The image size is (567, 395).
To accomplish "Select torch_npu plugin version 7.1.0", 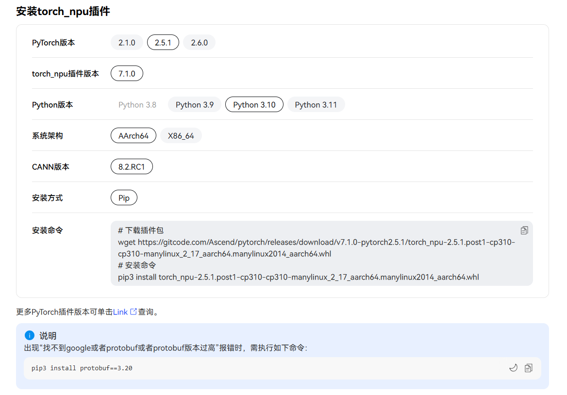I will 127,74.
